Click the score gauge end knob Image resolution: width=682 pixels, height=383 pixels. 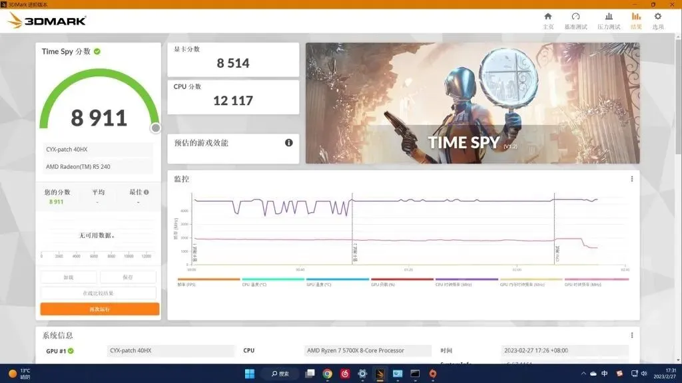(x=155, y=128)
